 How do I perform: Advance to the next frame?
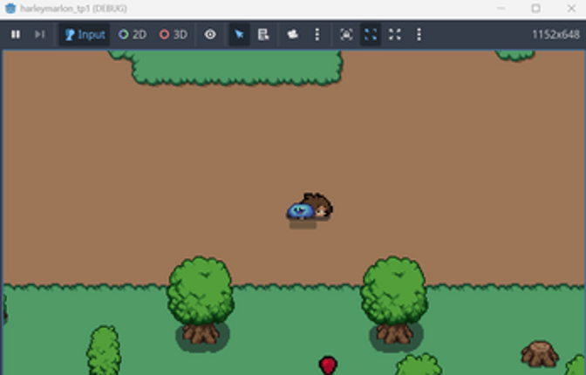point(39,35)
